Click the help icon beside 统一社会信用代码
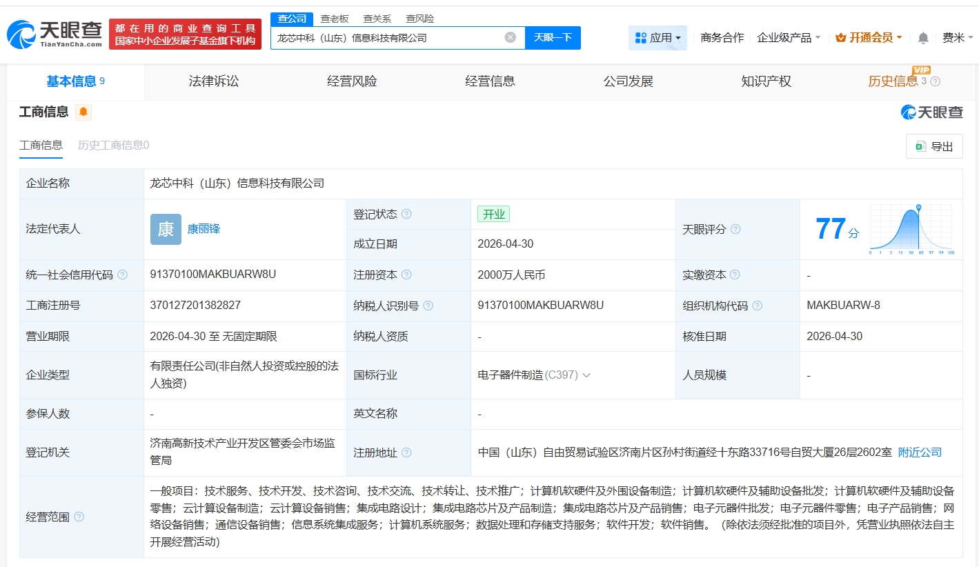Image resolution: width=979 pixels, height=567 pixels. (x=123, y=275)
